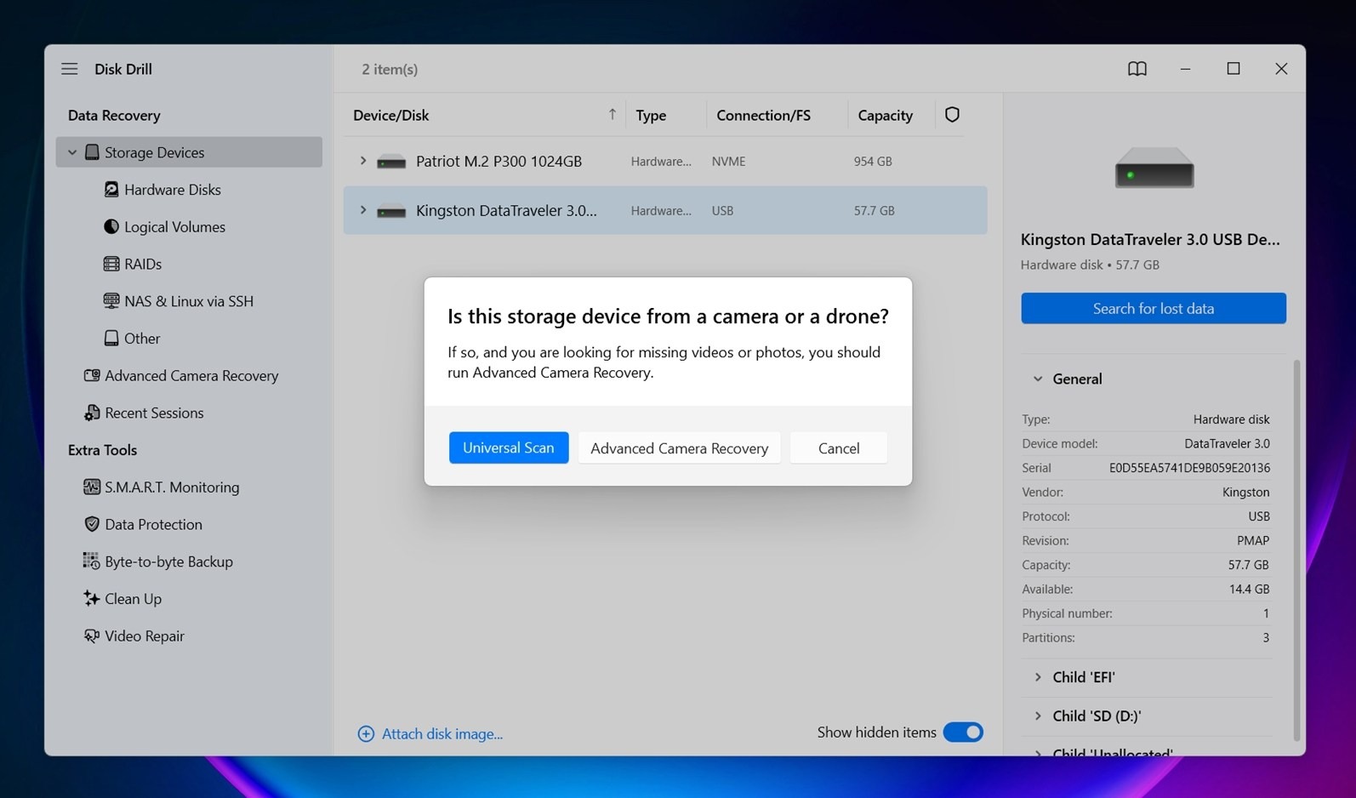The image size is (1356, 798).
Task: Click the Recent Sessions icon
Action: (x=92, y=413)
